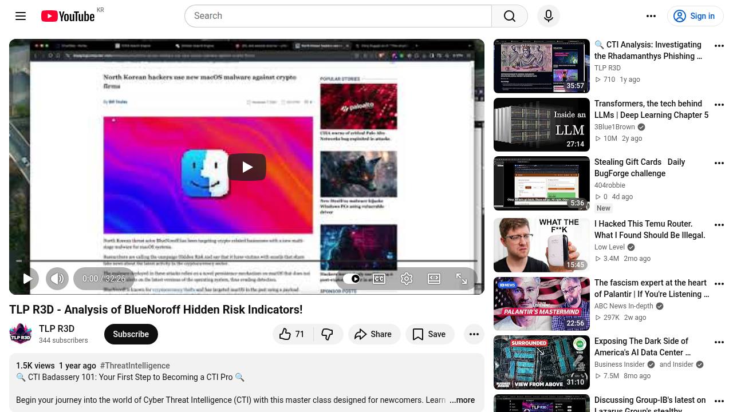733x412 pixels.
Task: Click the 344 subscribers text
Action: pos(64,340)
